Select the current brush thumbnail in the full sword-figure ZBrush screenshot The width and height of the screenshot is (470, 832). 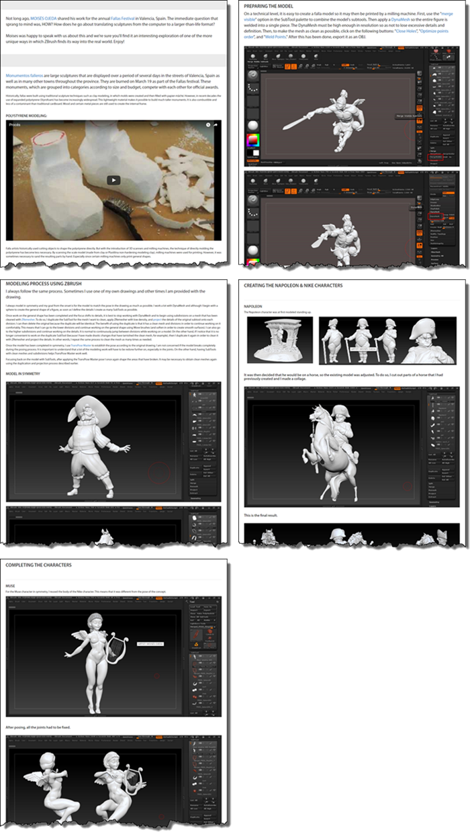pos(253,76)
